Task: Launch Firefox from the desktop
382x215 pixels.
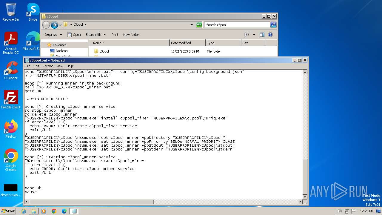Action: [11, 129]
